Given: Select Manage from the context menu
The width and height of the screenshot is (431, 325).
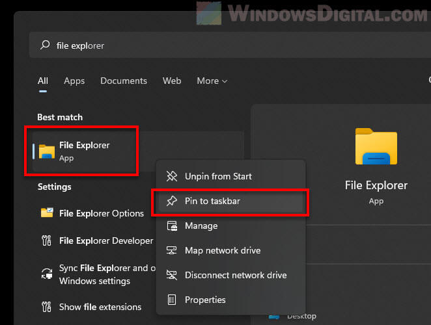Looking at the screenshot, I should pos(231,226).
